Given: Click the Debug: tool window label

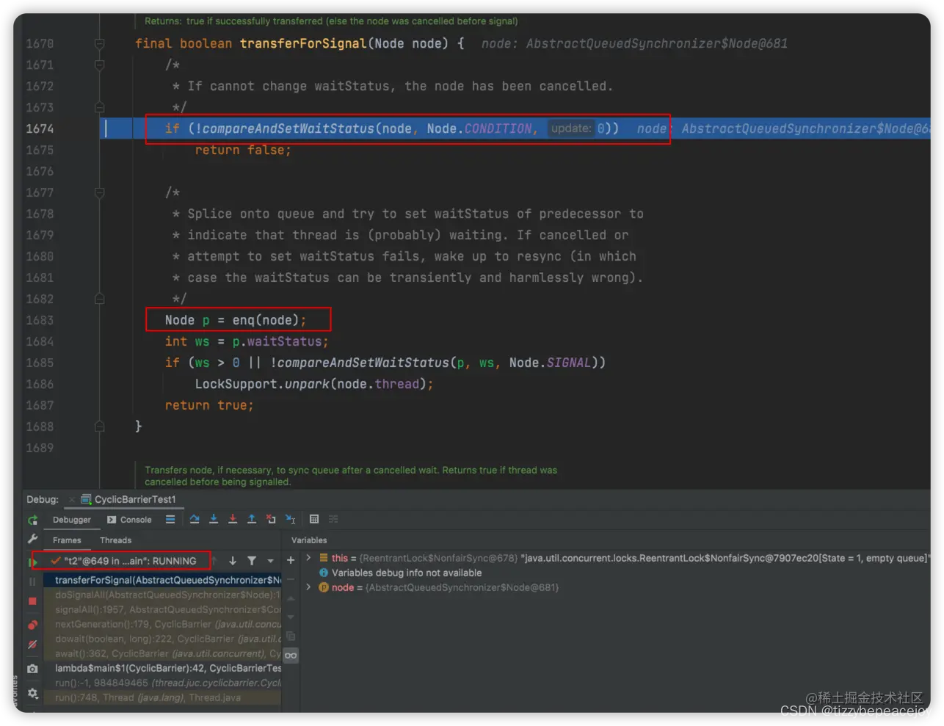Looking at the screenshot, I should tap(43, 499).
